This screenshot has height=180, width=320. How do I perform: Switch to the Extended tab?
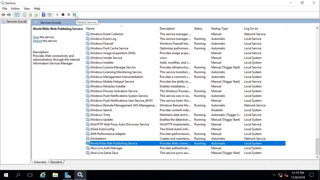click(x=40, y=162)
